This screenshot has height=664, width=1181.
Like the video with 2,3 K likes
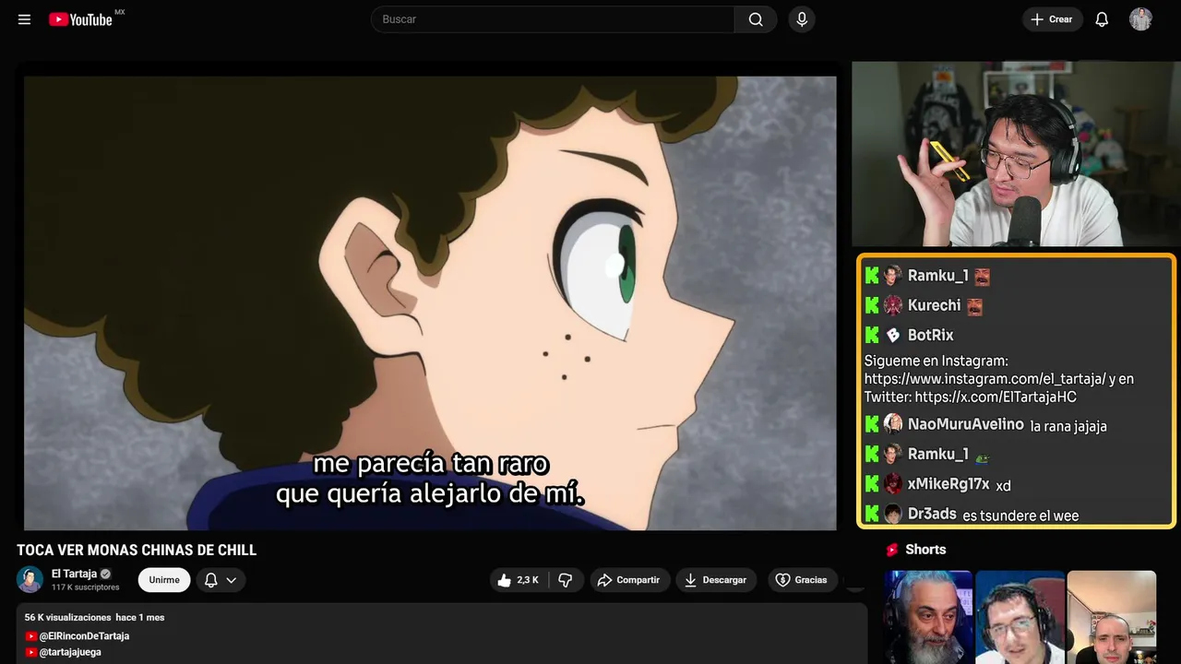(x=518, y=580)
